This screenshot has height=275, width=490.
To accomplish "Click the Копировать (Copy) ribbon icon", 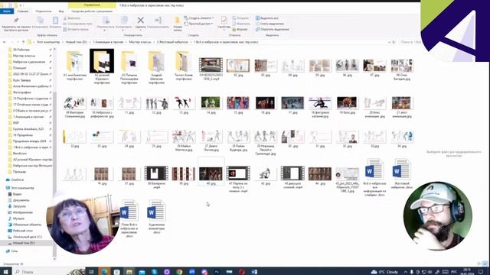I will 41,23.
